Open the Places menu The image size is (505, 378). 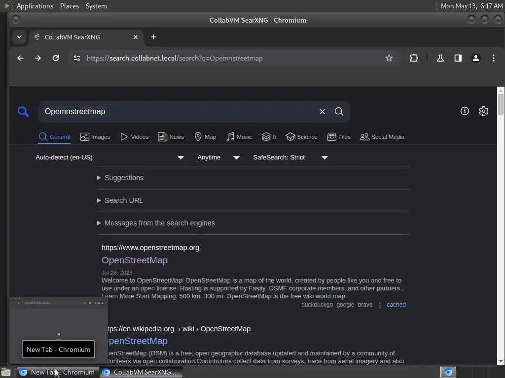70,6
